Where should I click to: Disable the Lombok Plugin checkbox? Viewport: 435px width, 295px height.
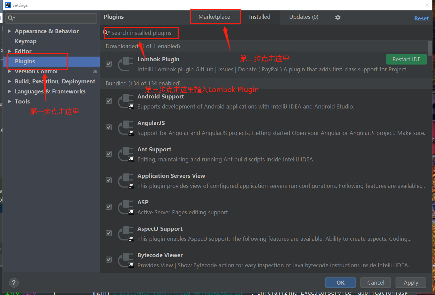tap(109, 64)
